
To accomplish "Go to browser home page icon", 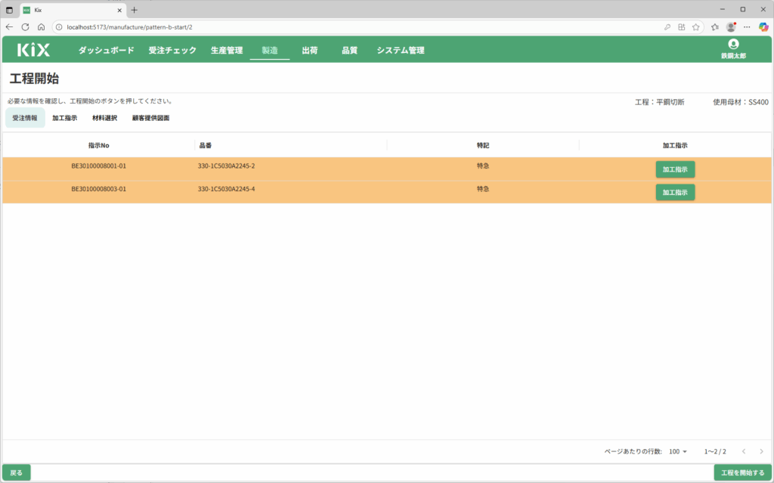I will (x=41, y=26).
